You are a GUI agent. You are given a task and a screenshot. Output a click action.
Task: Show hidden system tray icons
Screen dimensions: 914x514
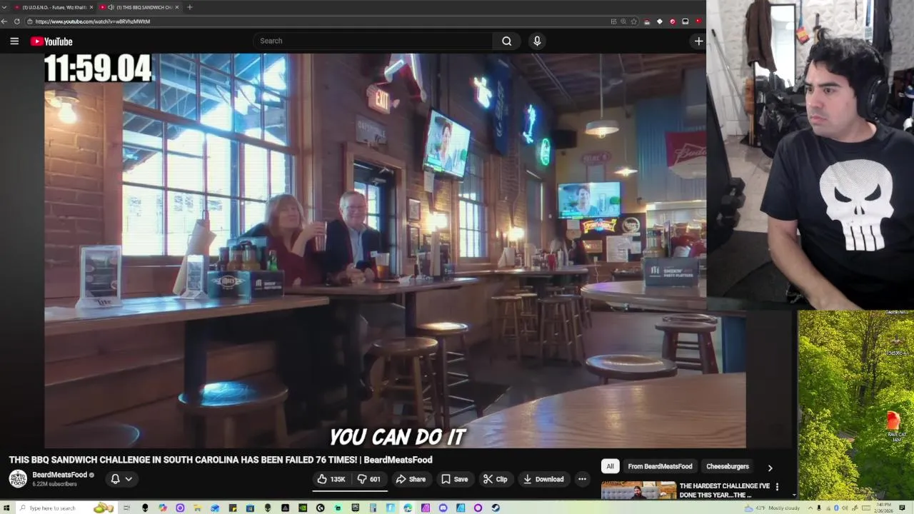coord(810,508)
